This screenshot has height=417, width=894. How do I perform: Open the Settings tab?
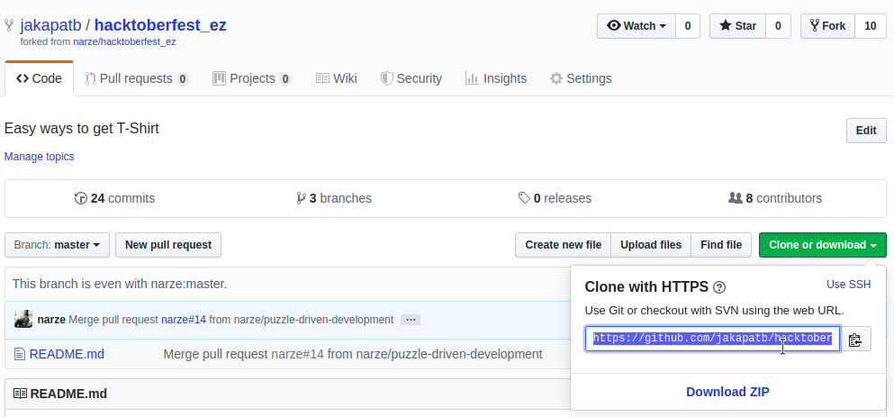pyautogui.click(x=581, y=78)
